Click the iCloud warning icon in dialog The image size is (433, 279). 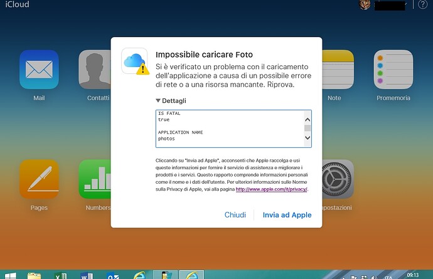[135, 61]
